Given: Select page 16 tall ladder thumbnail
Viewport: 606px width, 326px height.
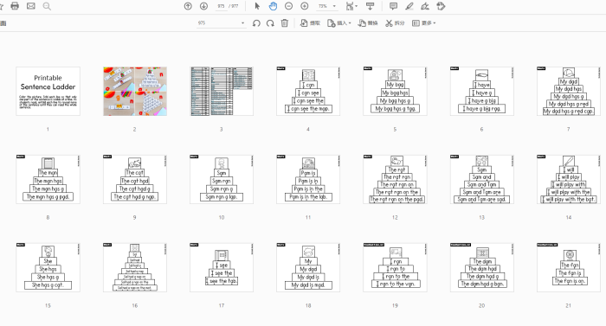Looking at the screenshot, I should pyautogui.click(x=135, y=267).
